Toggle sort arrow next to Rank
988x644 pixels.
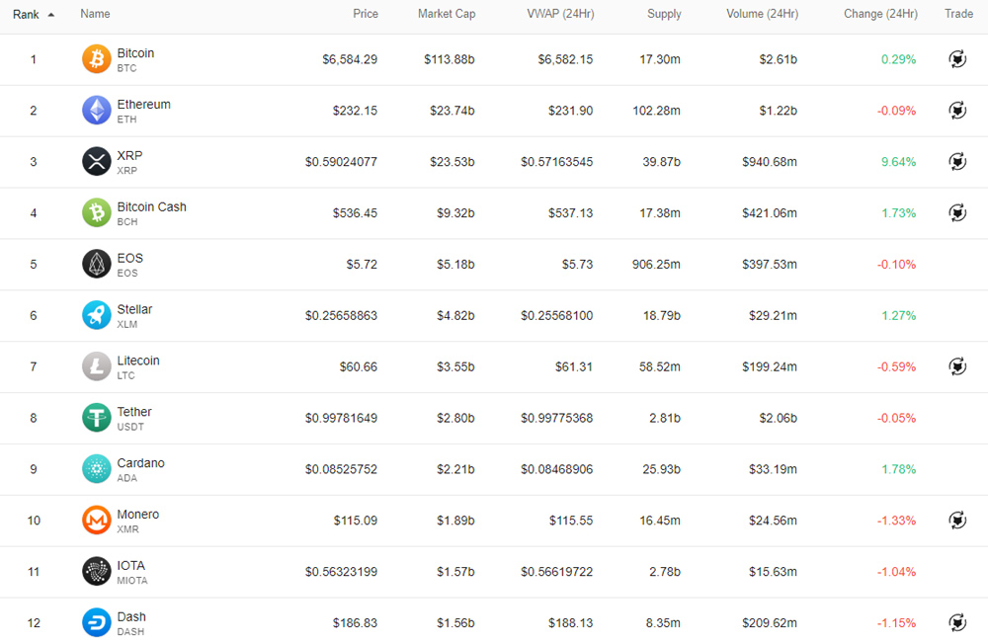click(51, 15)
